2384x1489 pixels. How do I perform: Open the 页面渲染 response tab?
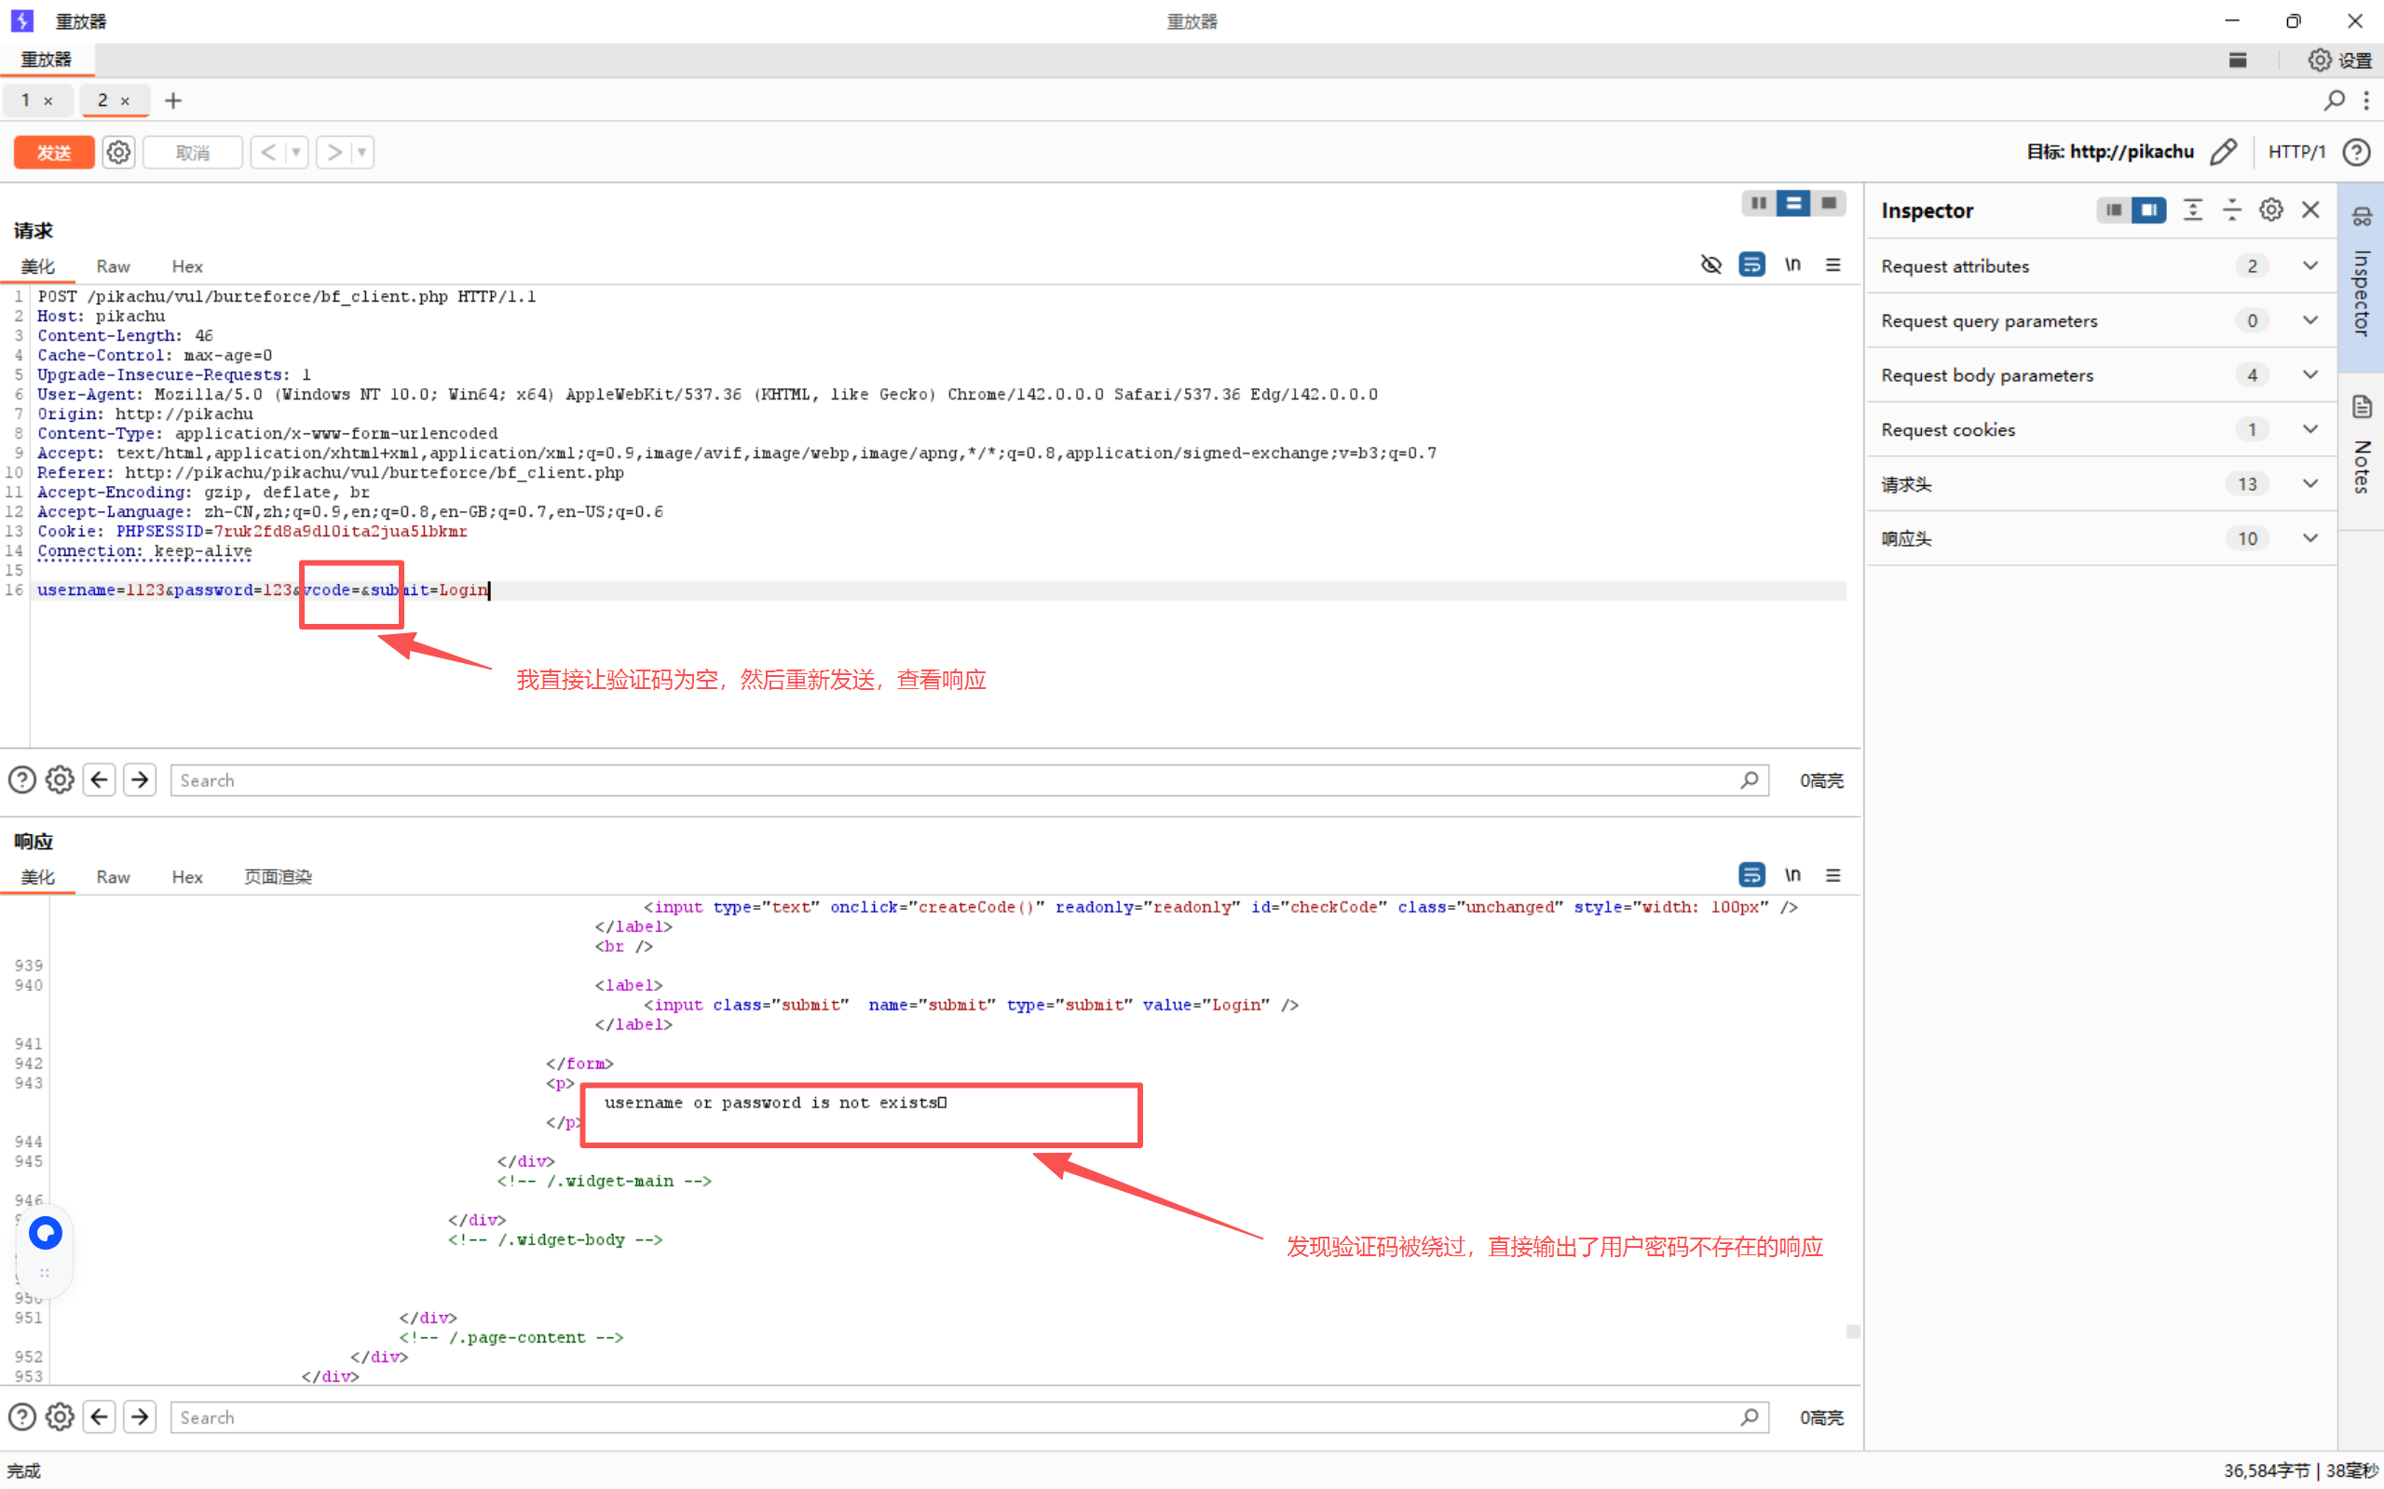point(278,876)
